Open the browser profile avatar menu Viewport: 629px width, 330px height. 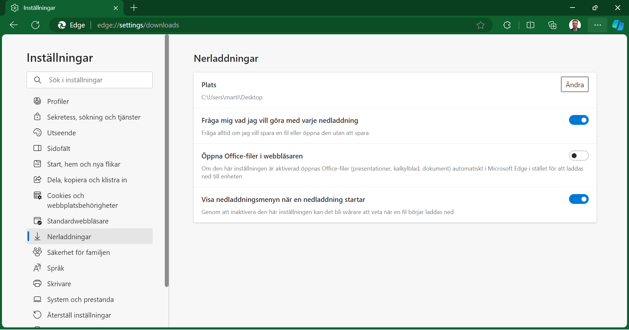(x=576, y=25)
